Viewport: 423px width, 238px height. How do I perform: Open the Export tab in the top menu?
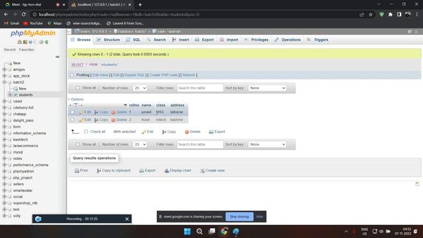pyautogui.click(x=204, y=40)
